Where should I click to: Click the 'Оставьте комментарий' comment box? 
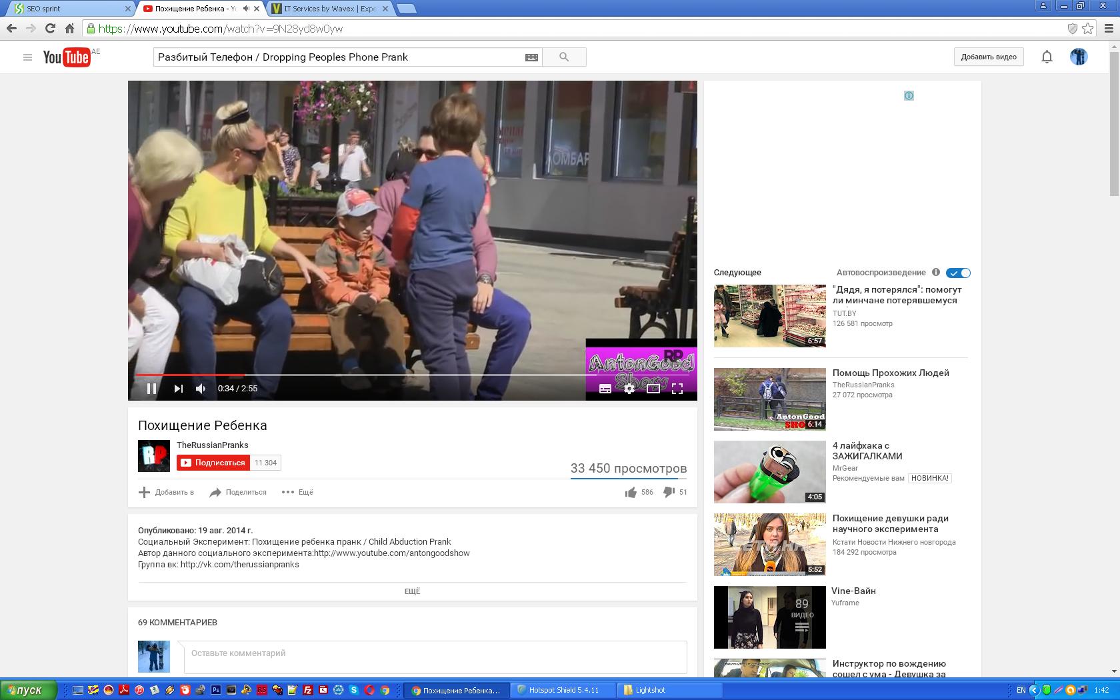tap(435, 657)
